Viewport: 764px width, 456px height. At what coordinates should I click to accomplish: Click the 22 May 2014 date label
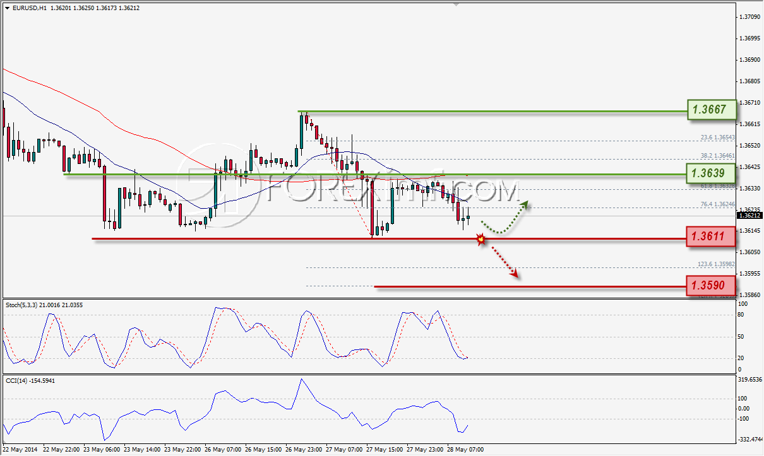19,450
